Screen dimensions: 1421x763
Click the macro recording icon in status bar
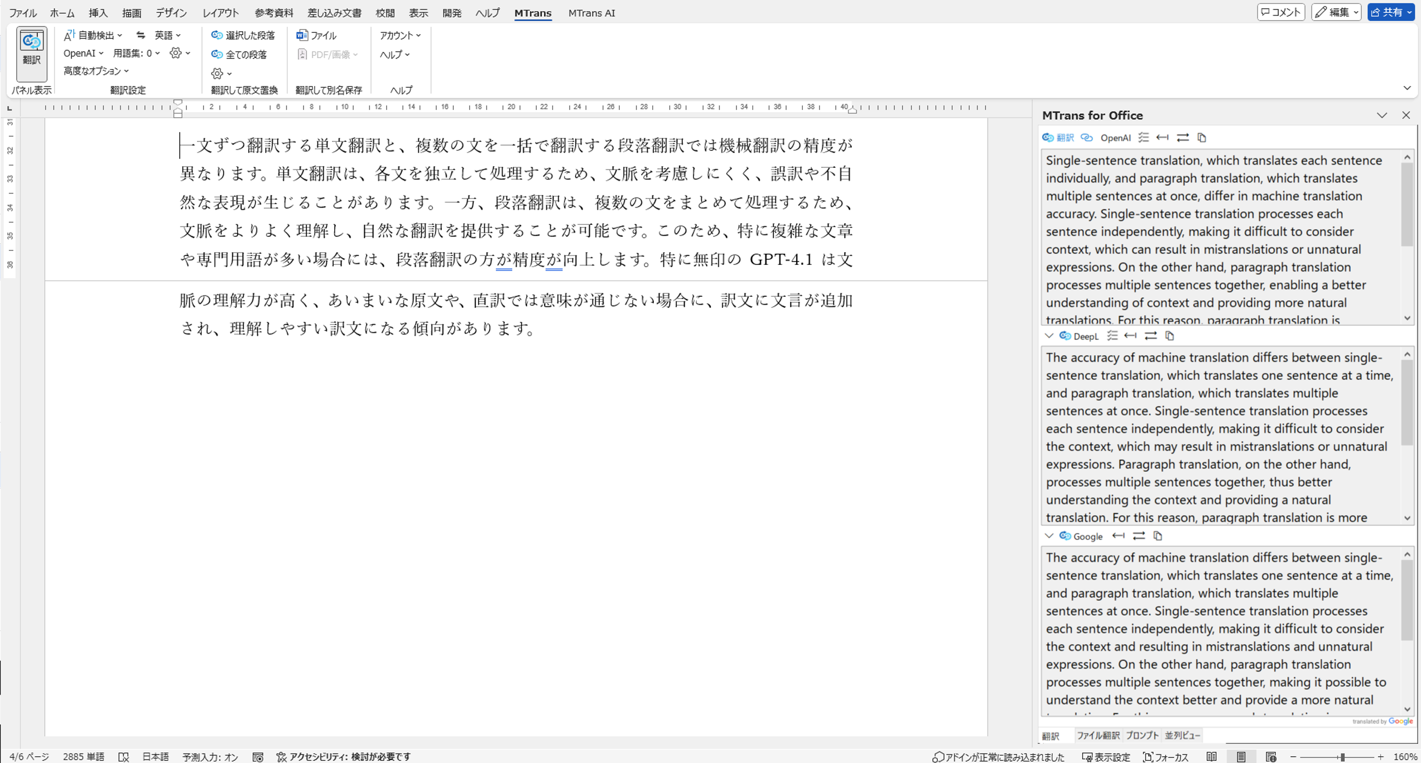click(258, 757)
